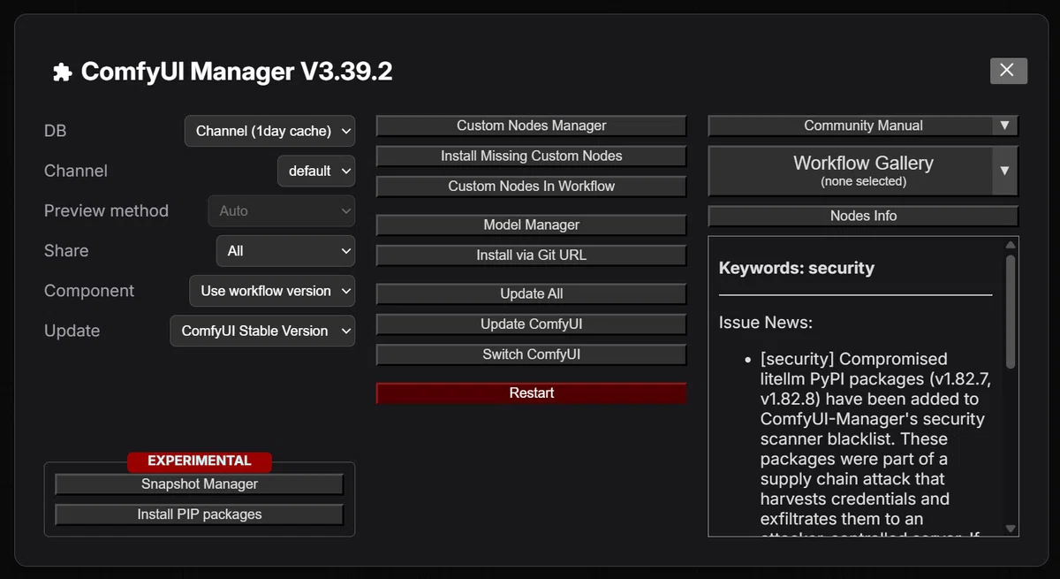Click the '[security] Compromised' news item text
1060x579 pixels.
pos(854,359)
